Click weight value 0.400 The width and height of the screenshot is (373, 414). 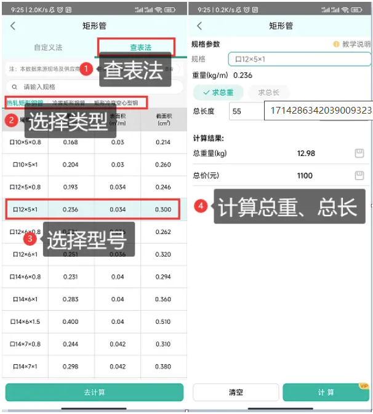(x=70, y=322)
